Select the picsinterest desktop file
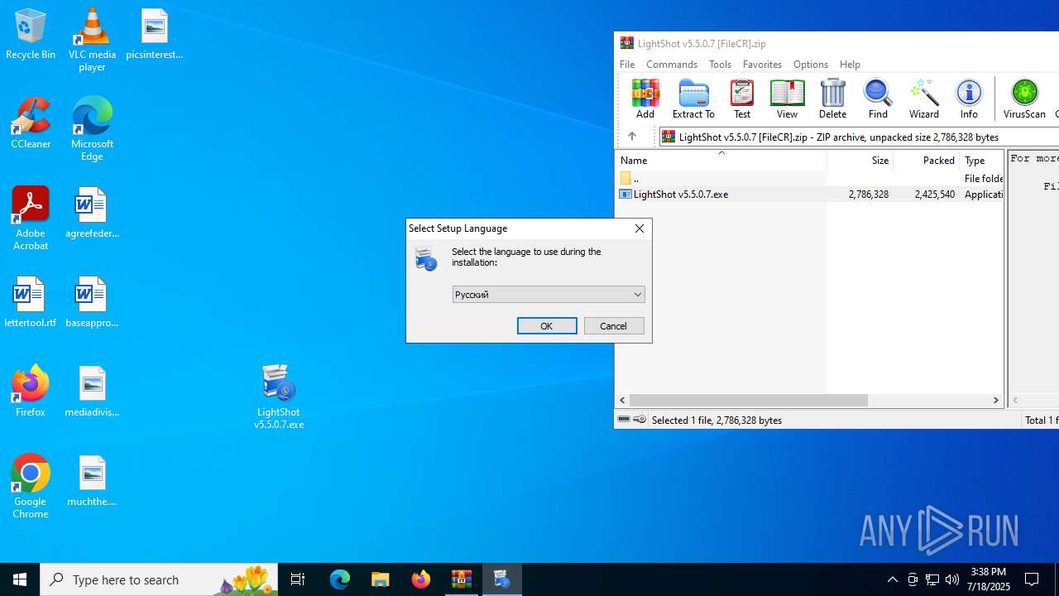This screenshot has width=1059, height=596. coord(155,34)
